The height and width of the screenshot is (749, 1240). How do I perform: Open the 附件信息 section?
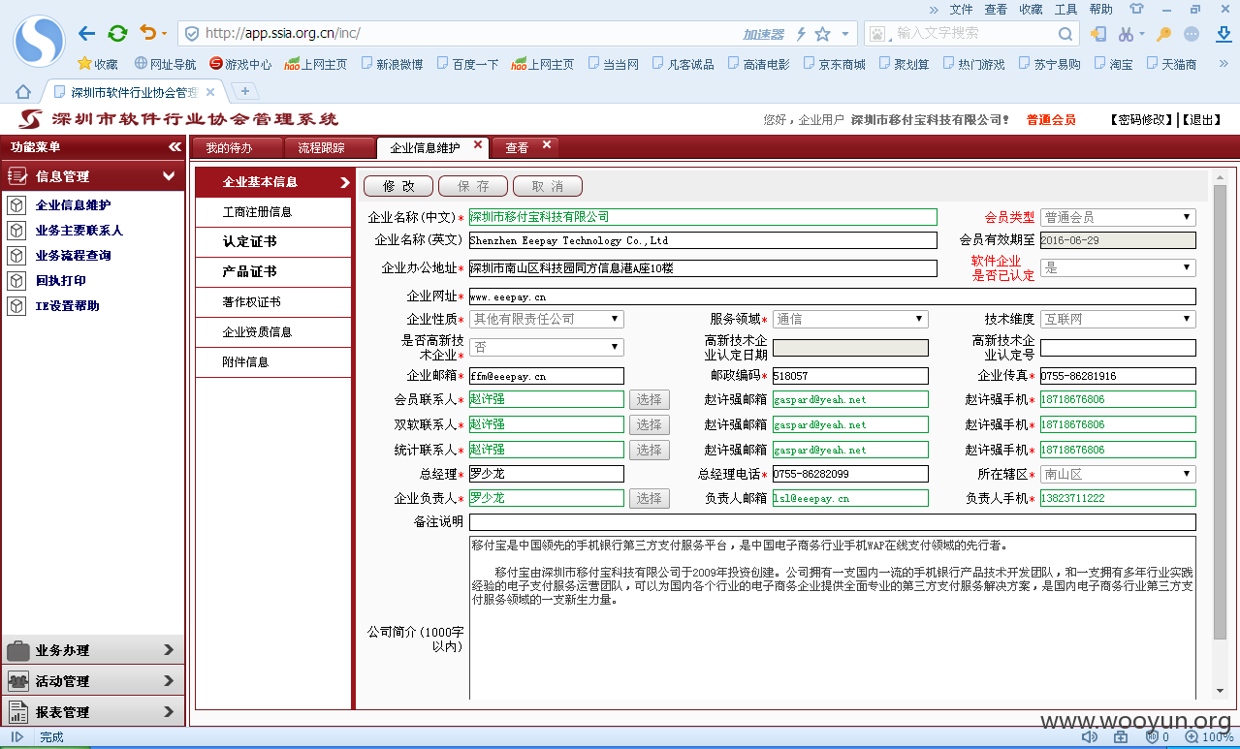point(273,362)
